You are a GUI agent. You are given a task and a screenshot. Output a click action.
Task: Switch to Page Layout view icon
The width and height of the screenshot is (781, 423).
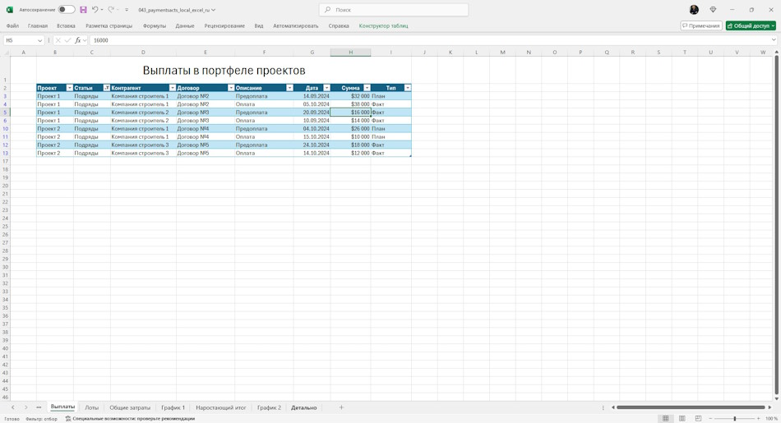(x=682, y=419)
